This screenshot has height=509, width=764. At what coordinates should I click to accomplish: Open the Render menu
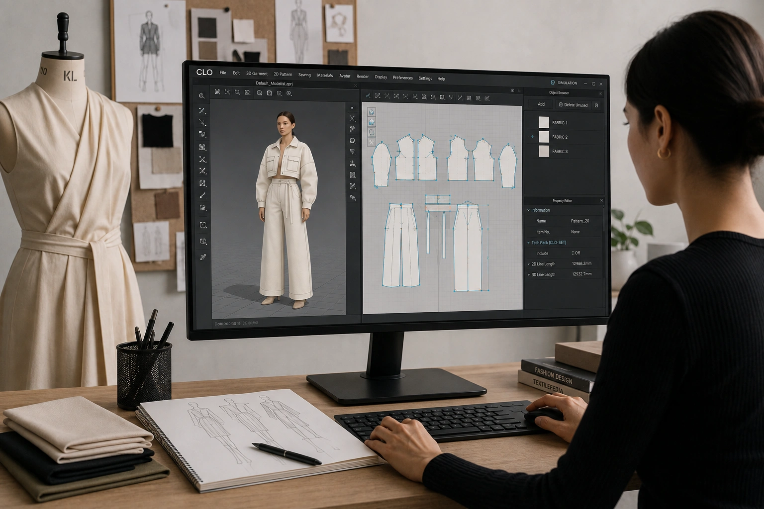tap(363, 77)
